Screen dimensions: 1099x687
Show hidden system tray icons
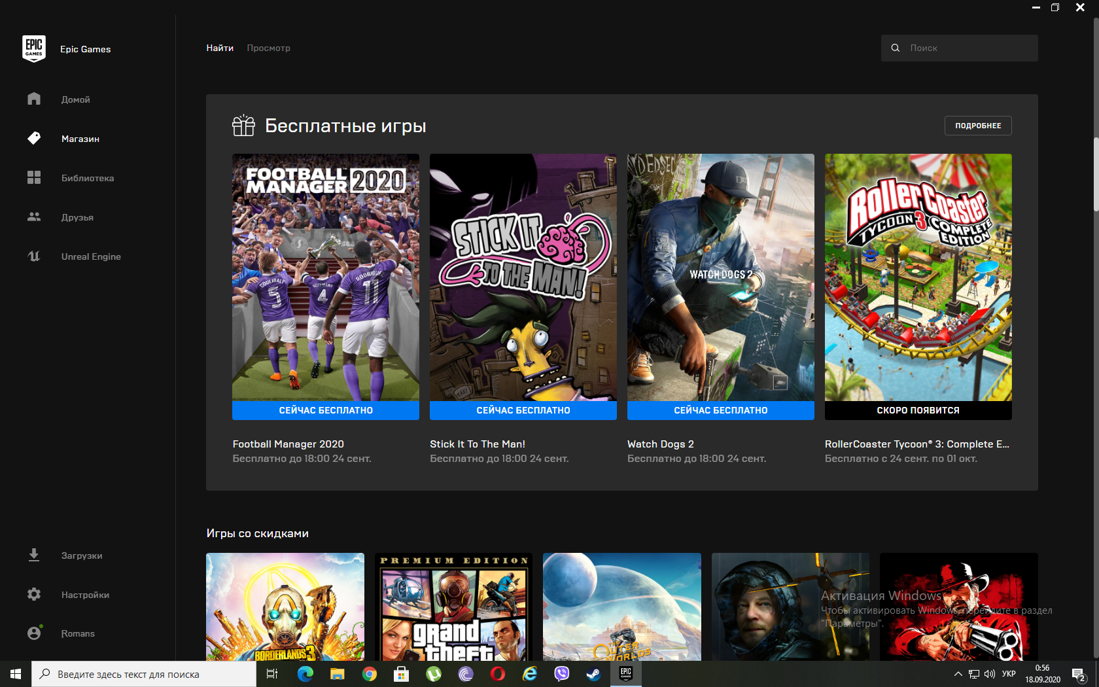pos(958,674)
